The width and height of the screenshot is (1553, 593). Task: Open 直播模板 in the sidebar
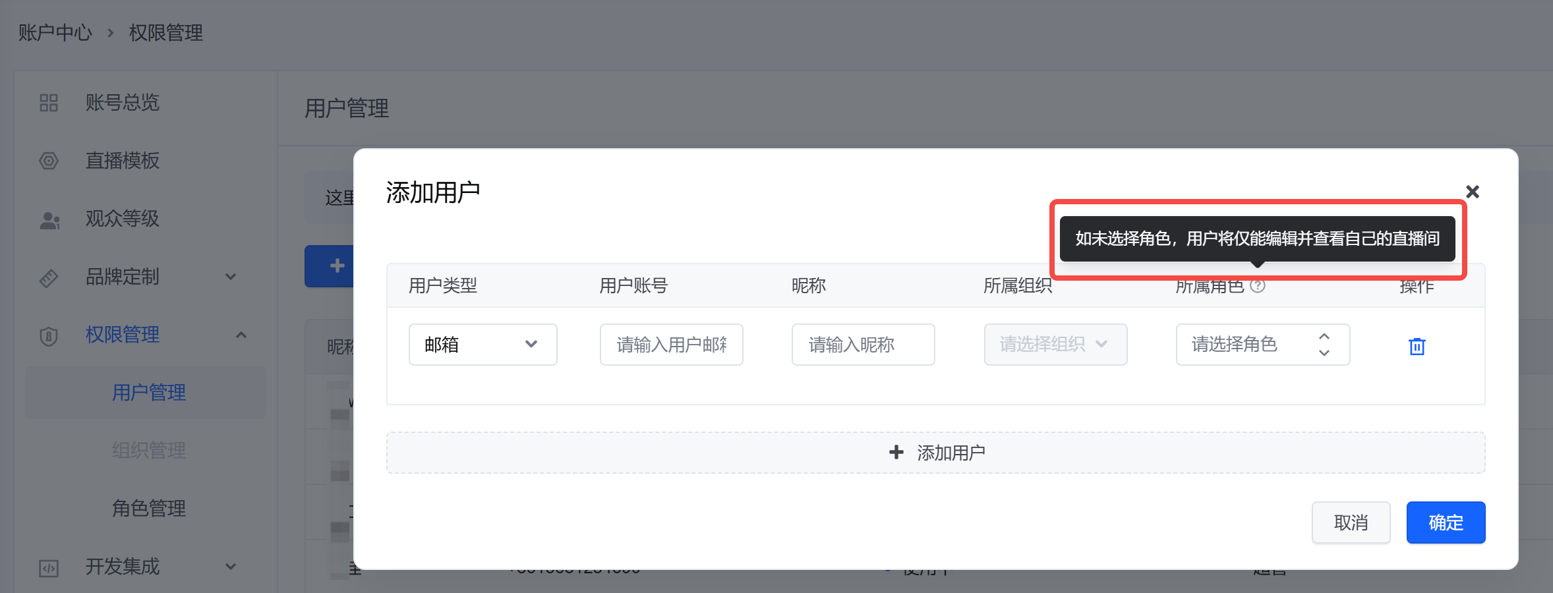[x=123, y=161]
